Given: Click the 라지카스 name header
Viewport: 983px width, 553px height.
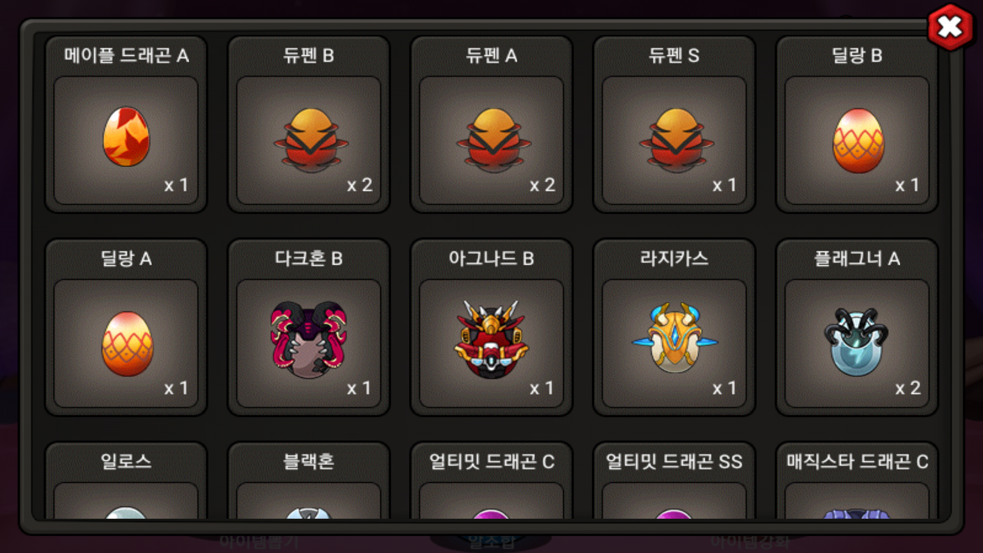Looking at the screenshot, I should pyautogui.click(x=674, y=258).
